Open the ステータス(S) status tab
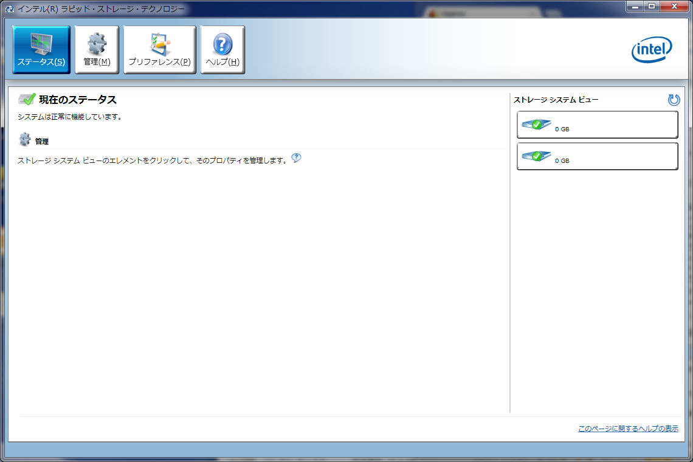 pos(41,49)
